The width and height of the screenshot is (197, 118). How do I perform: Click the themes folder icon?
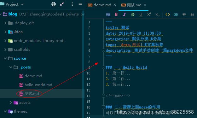10,111
